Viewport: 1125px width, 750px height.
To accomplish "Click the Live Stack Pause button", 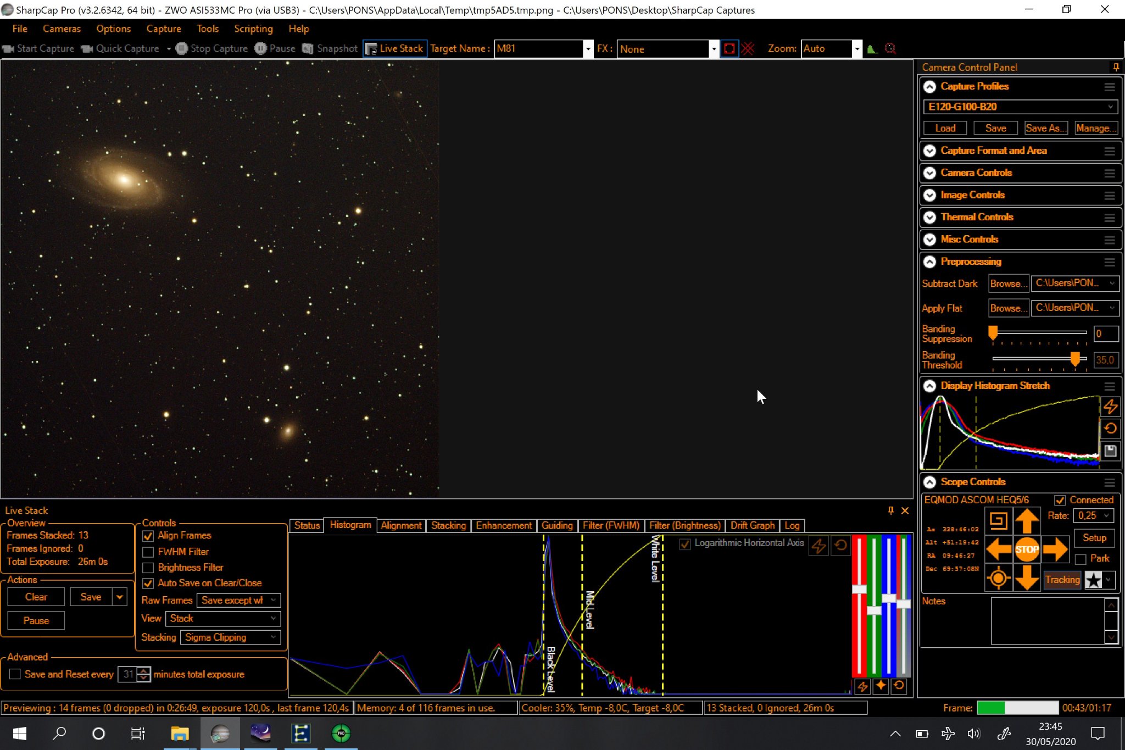I will coord(36,620).
